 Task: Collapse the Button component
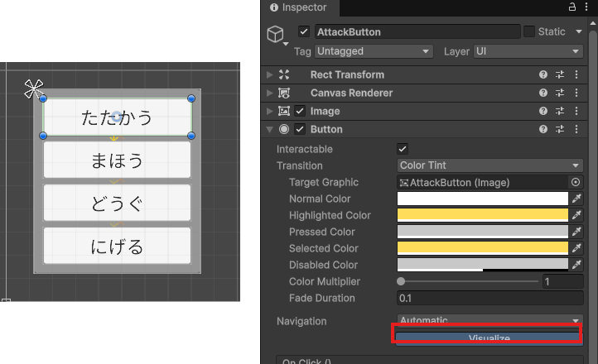pyautogui.click(x=270, y=129)
